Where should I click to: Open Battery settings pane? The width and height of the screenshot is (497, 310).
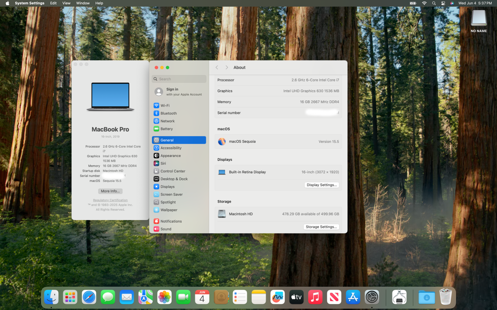coord(179,129)
